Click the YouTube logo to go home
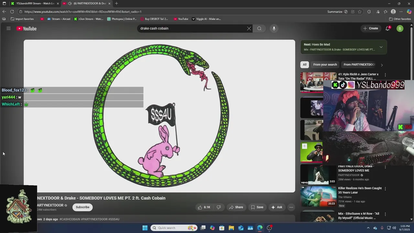 (27, 28)
